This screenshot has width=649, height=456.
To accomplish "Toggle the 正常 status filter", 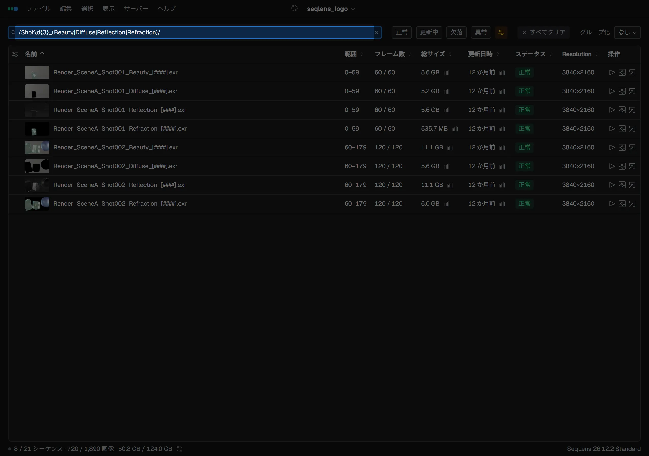I will (x=402, y=32).
